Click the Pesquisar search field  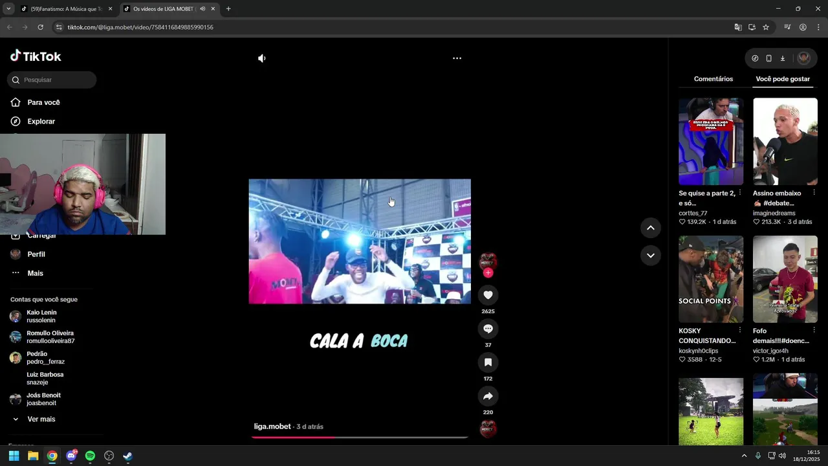click(x=52, y=80)
